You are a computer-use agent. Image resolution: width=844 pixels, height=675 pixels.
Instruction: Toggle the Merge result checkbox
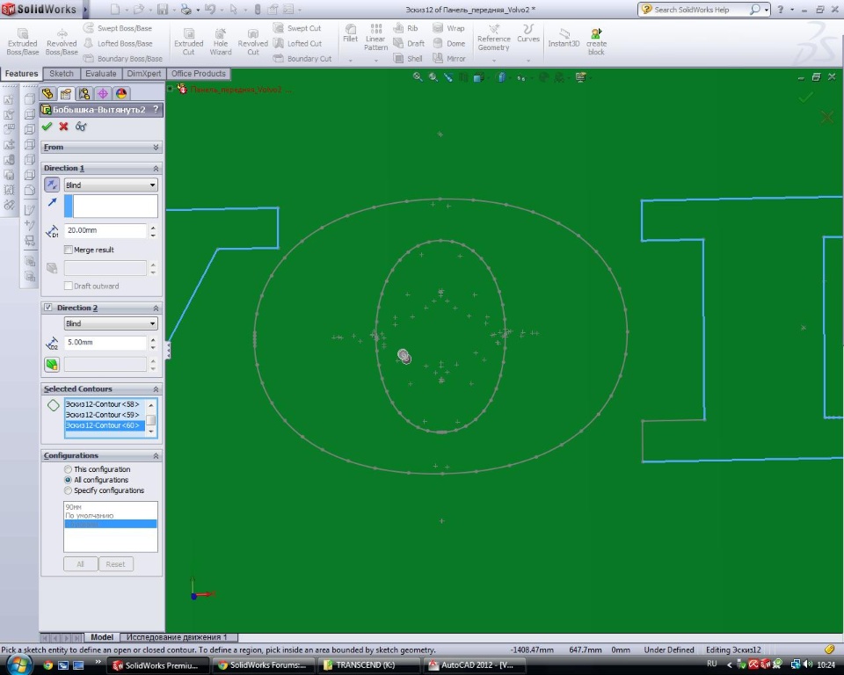pyautogui.click(x=68, y=250)
